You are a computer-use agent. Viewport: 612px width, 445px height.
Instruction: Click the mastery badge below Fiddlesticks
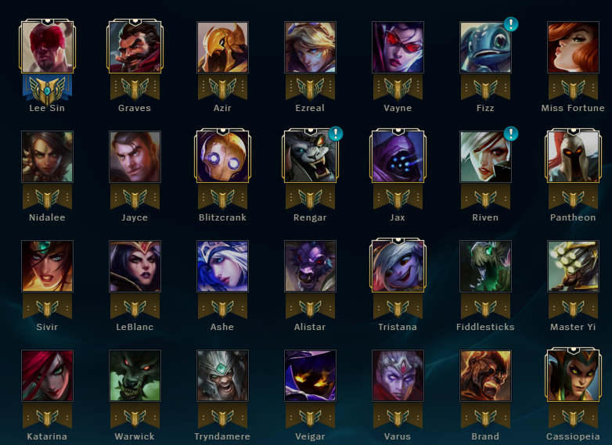485,307
